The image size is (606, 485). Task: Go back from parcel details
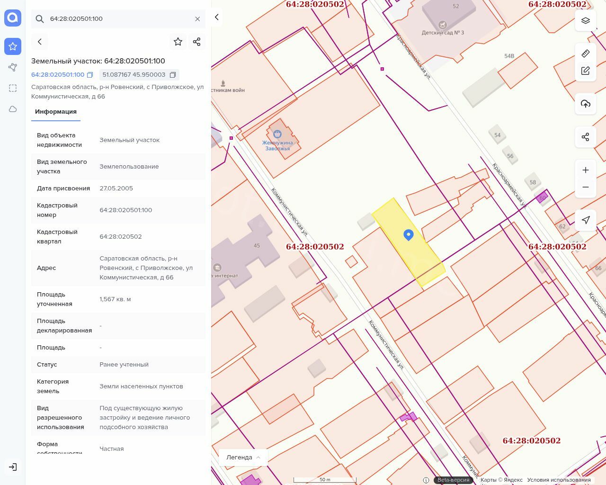point(40,42)
